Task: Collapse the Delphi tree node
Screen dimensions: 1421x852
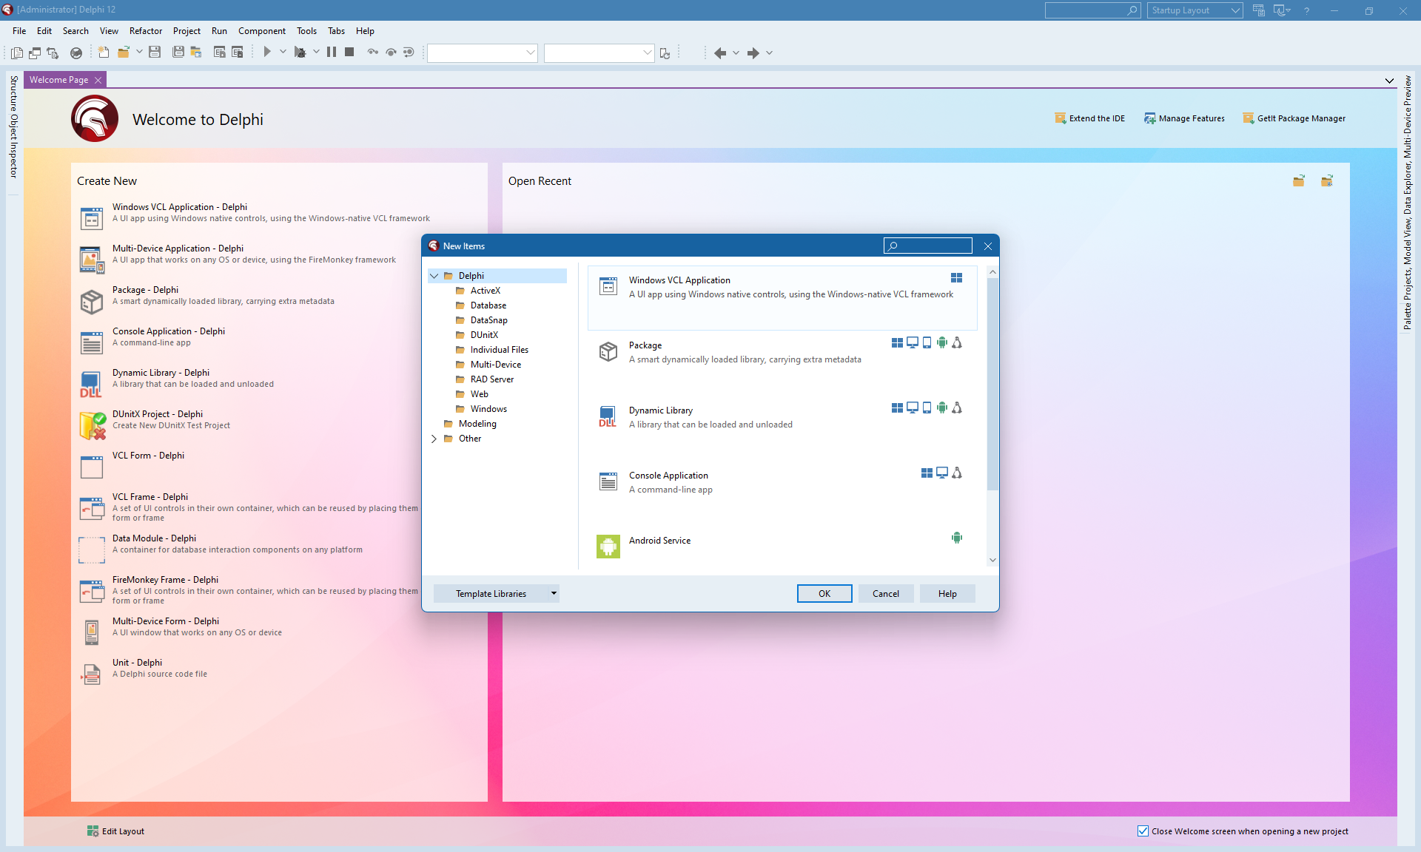Action: [x=434, y=276]
